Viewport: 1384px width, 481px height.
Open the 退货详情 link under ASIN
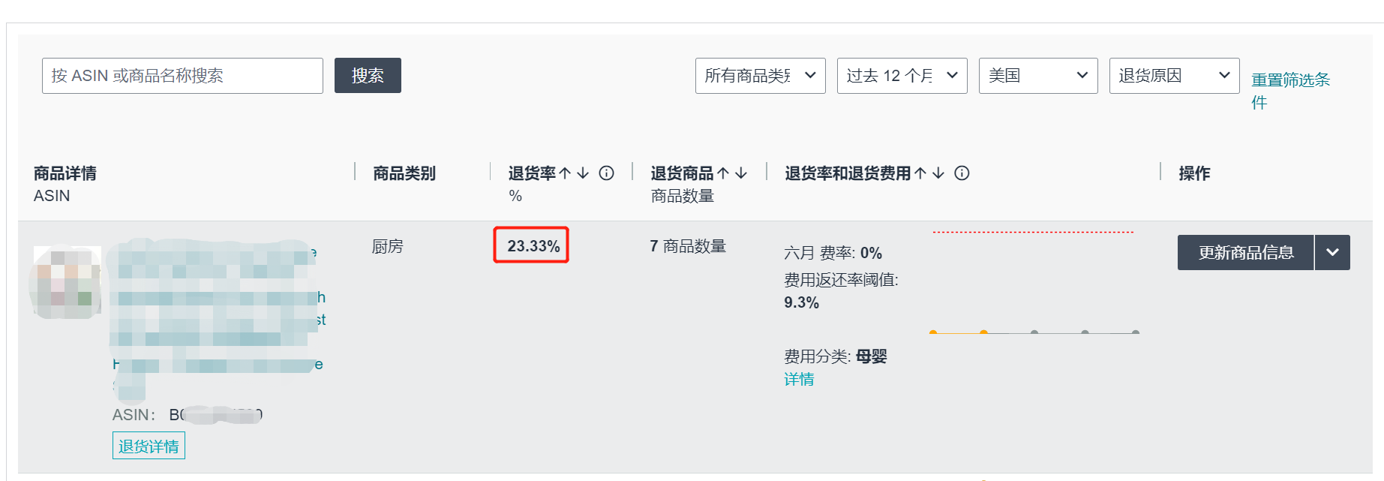(149, 446)
